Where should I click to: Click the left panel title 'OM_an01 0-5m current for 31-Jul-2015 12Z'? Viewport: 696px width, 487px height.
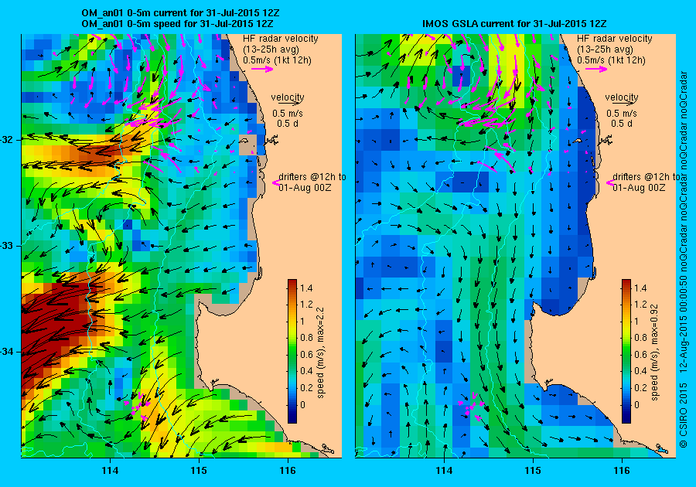[180, 13]
